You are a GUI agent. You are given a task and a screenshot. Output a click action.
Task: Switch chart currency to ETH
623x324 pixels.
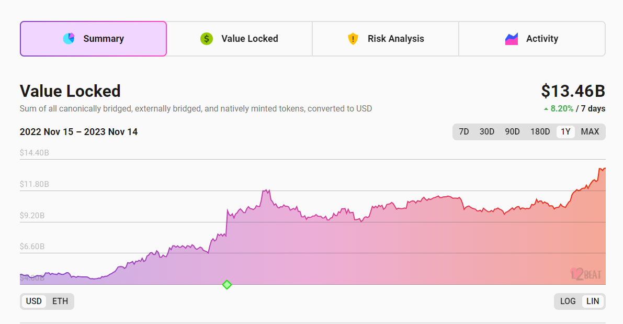[x=60, y=301]
